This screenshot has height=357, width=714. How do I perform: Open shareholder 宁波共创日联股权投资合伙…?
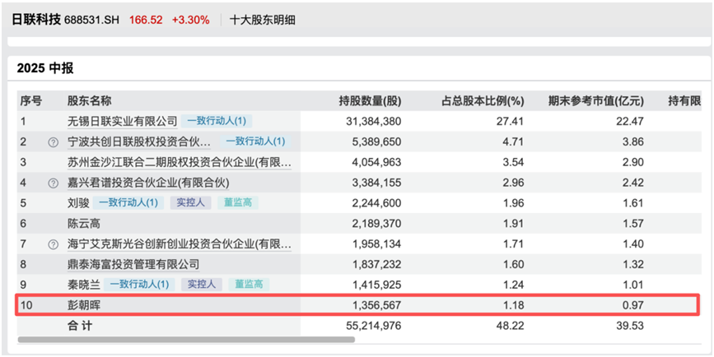pos(139,141)
